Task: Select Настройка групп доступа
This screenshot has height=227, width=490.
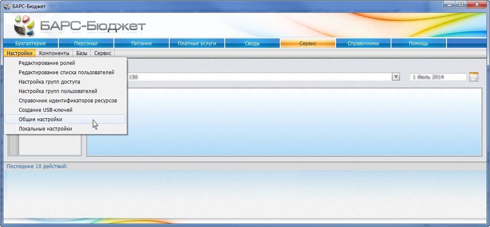Action: (x=65, y=82)
